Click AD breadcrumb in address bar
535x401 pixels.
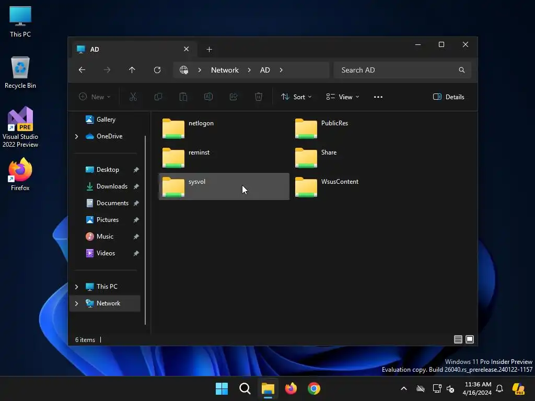265,70
